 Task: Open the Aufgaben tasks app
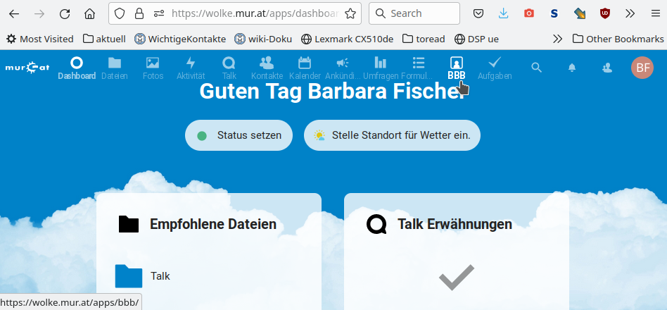(495, 68)
